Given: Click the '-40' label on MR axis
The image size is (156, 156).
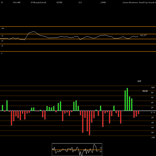Looking at the screenshot, I should pyautogui.click(x=152, y=123).
